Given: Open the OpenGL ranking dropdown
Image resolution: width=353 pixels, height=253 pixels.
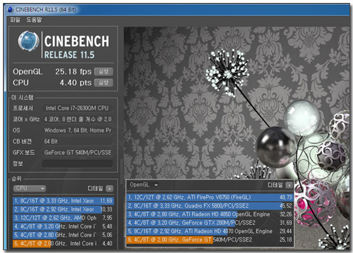Looking at the screenshot, I should coord(144,185).
